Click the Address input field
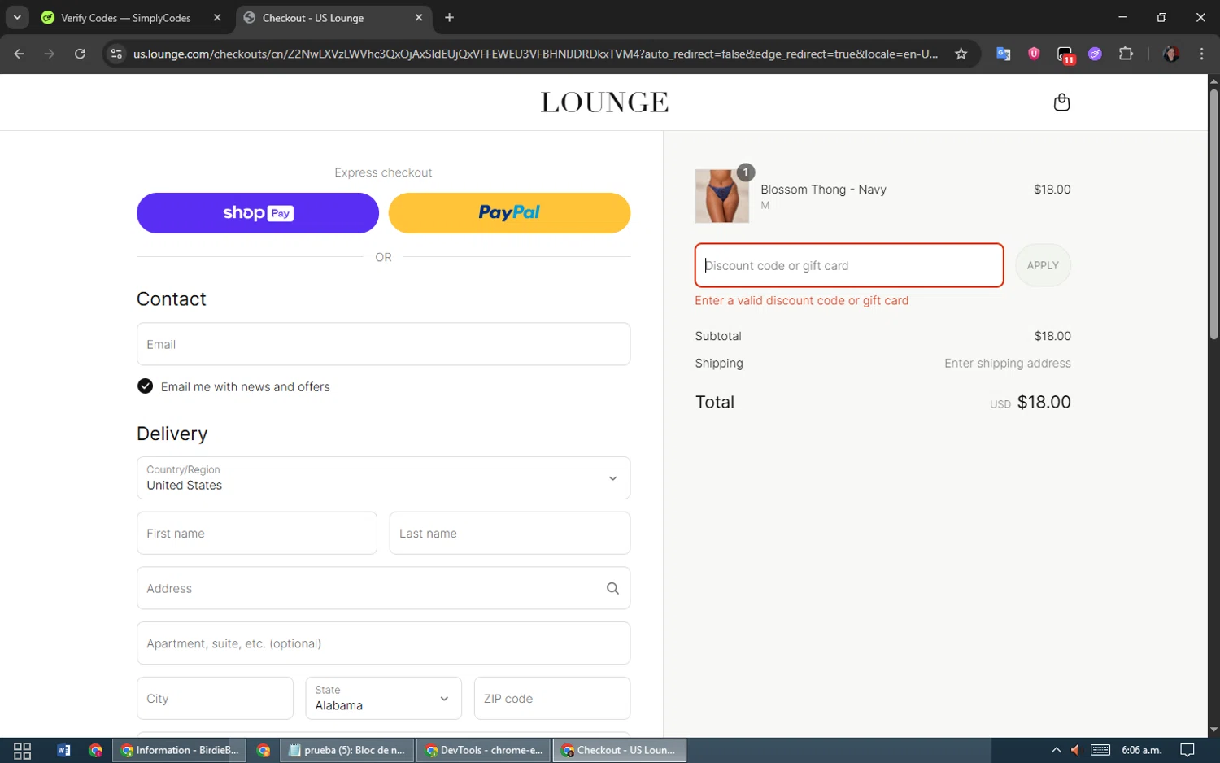Image resolution: width=1220 pixels, height=763 pixels. [383, 588]
